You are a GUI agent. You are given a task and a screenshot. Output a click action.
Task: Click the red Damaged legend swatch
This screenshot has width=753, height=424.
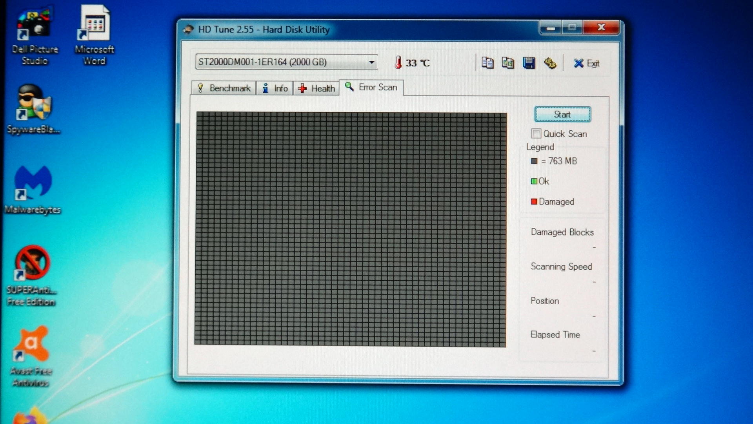534,202
